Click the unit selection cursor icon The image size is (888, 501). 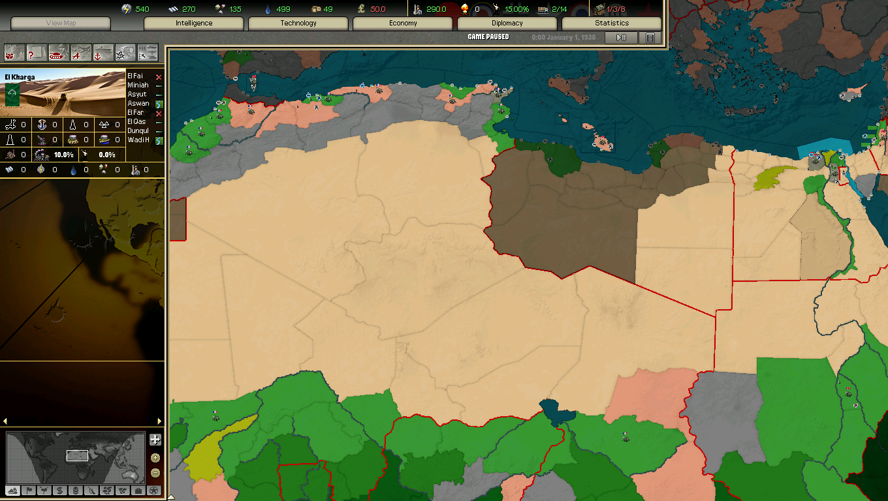[148, 52]
